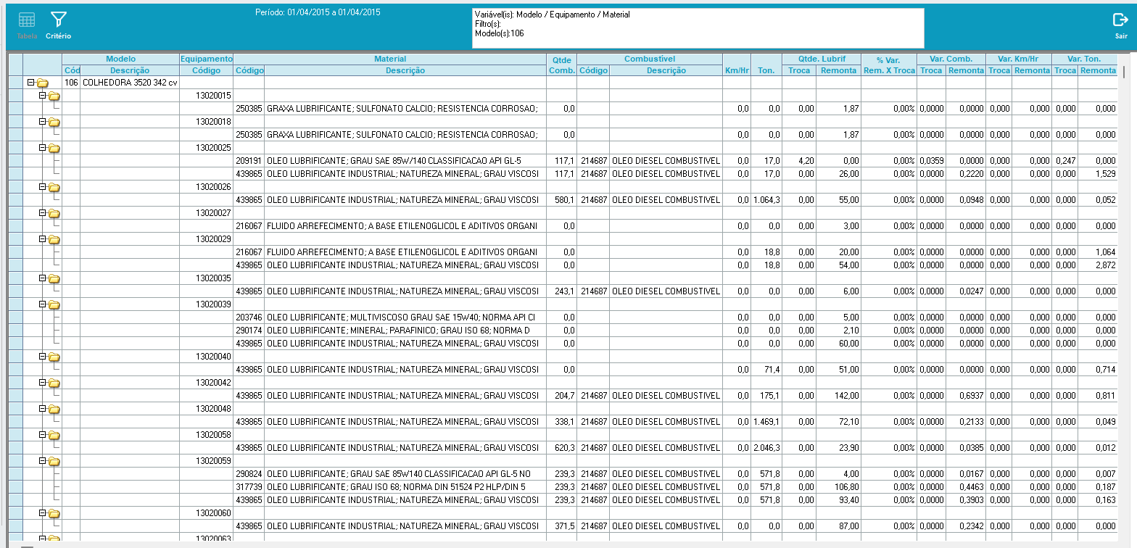1137x548 pixels.
Task: Select the Modelo column group header
Action: pyautogui.click(x=120, y=59)
